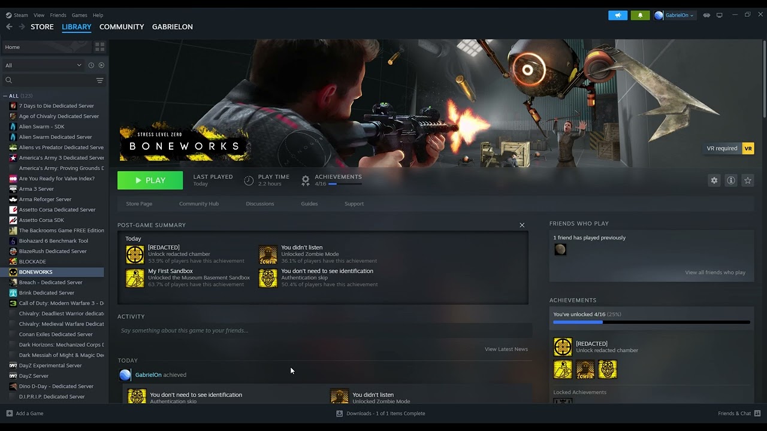Screen dimensions: 767x431
Task: Select Home in the library sidebar
Action: pos(47,47)
